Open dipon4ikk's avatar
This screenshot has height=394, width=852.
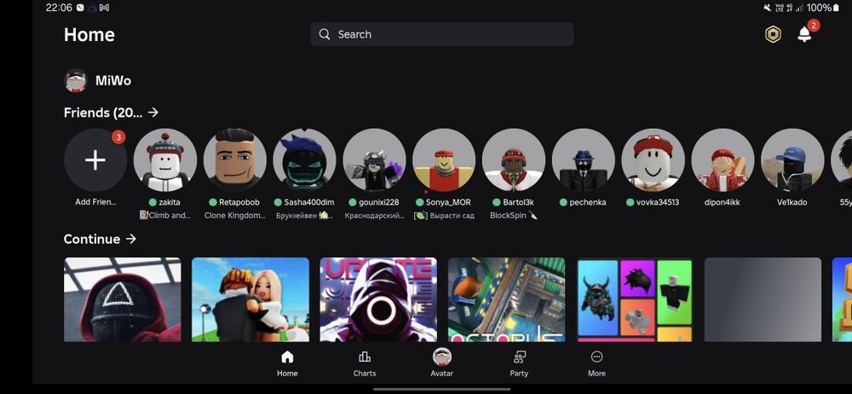coord(722,160)
